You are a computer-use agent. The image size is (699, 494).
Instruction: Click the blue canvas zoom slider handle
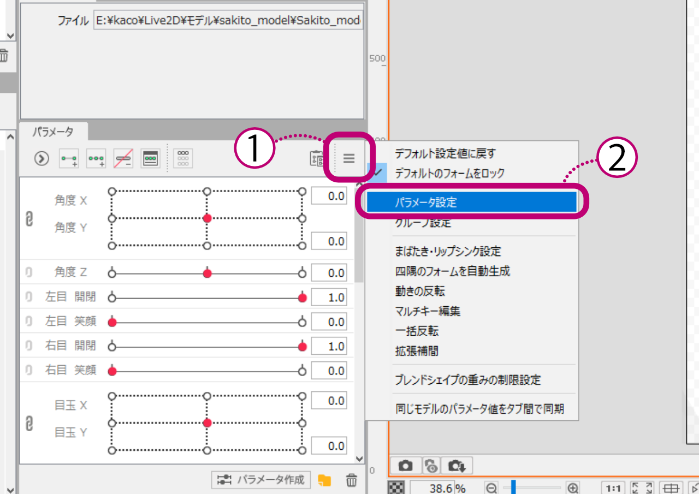point(513,488)
